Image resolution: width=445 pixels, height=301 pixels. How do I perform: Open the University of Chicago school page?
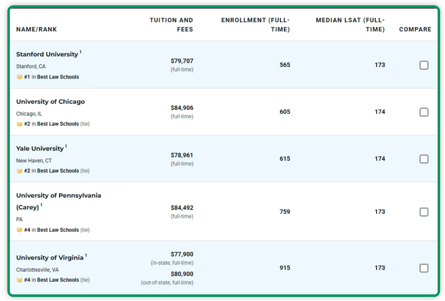tap(50, 102)
